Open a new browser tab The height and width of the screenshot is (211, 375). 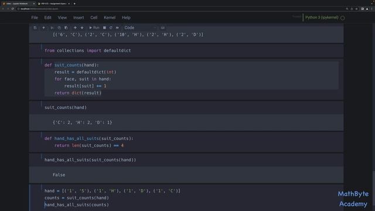point(74,4)
